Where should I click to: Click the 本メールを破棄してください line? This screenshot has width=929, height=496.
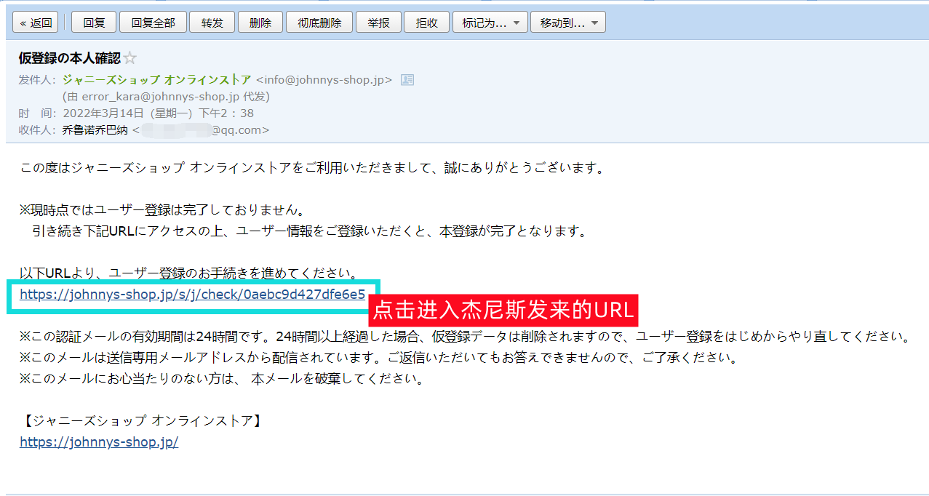point(221,379)
